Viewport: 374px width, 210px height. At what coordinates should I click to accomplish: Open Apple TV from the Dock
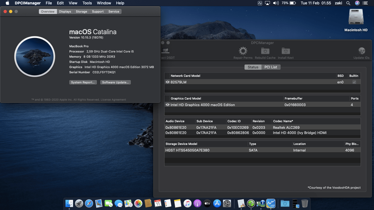[x=207, y=203]
